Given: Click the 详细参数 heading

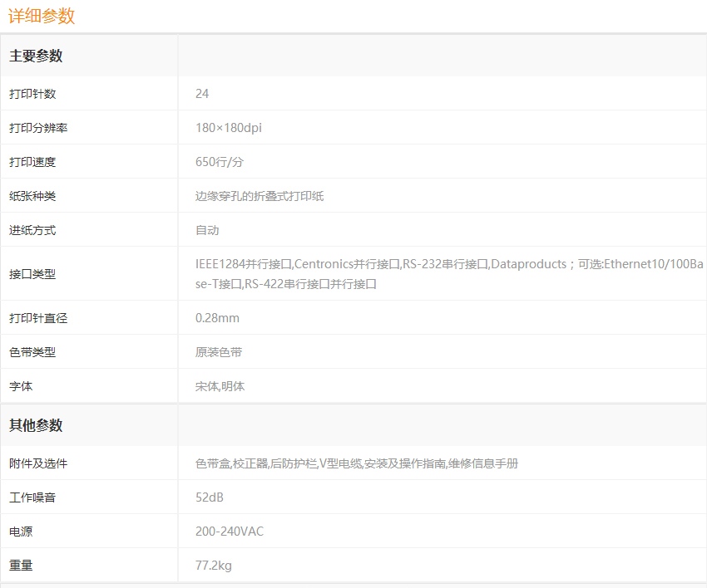Looking at the screenshot, I should click(x=42, y=16).
